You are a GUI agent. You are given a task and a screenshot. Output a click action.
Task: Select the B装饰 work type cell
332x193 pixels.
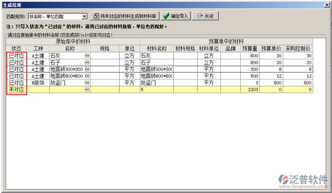38,83
